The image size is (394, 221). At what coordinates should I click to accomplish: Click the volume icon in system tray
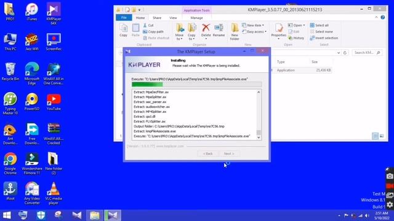367,215
